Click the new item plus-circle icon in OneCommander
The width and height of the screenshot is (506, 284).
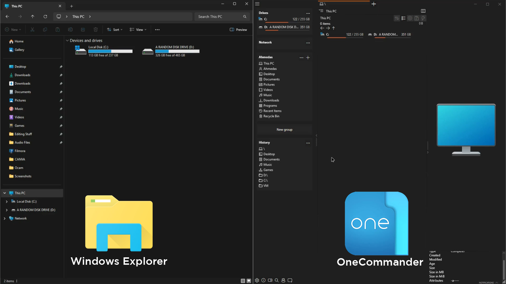[x=410, y=18]
